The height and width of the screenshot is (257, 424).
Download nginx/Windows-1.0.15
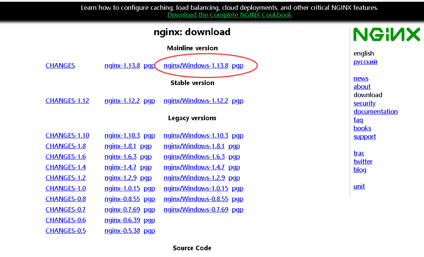(196, 188)
